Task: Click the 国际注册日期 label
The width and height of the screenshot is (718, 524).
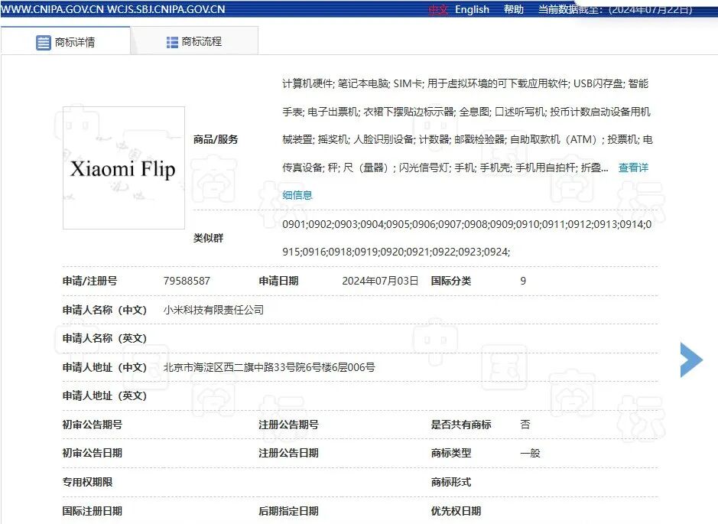Action: pyautogui.click(x=93, y=511)
